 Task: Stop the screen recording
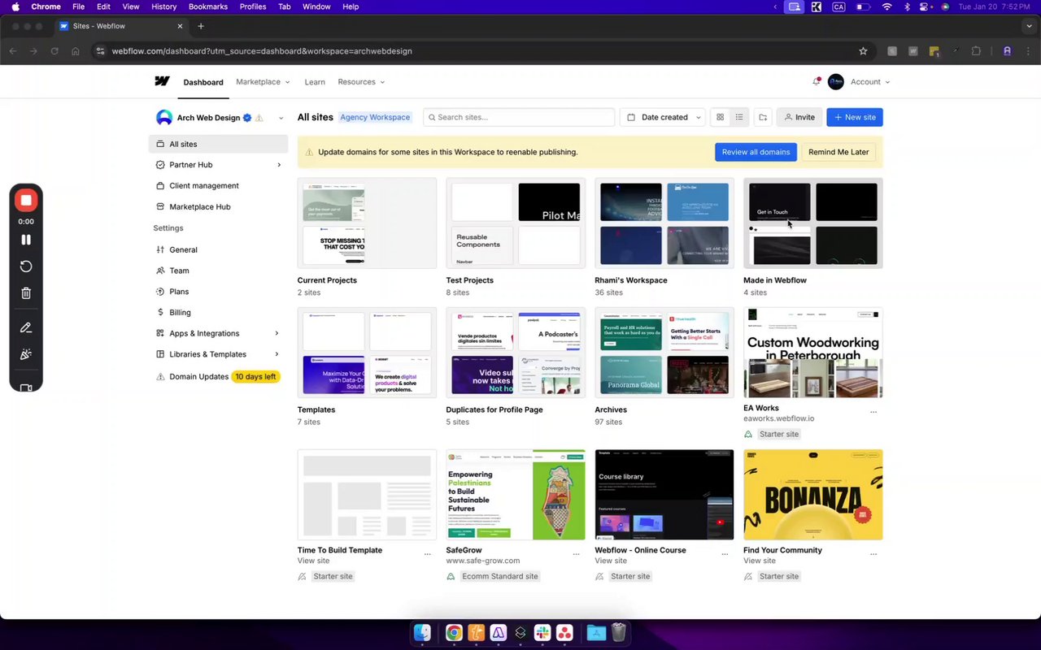(x=26, y=200)
